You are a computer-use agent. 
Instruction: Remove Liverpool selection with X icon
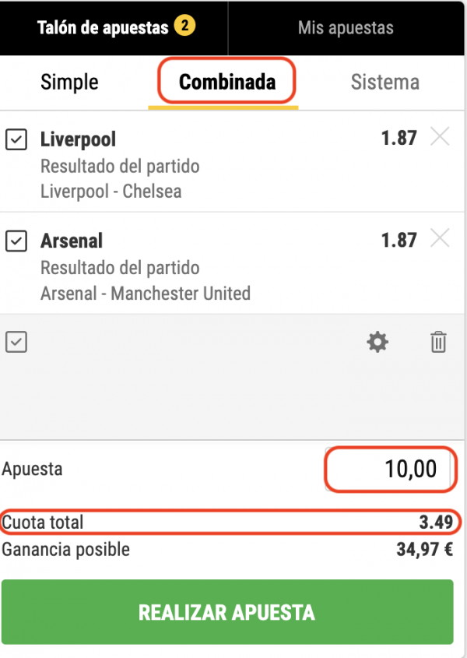(x=440, y=138)
